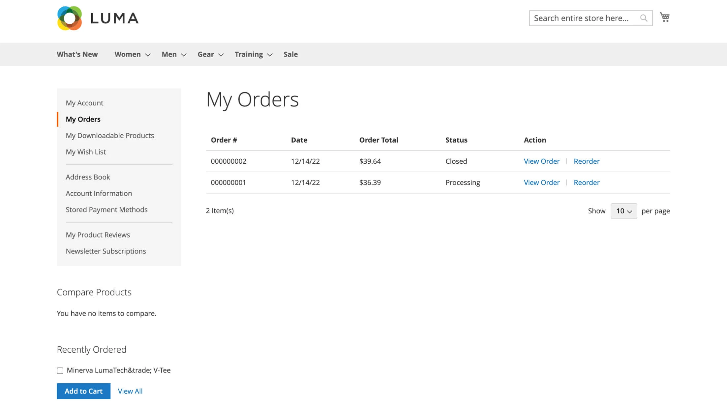
Task: View Order for order 000000002
Action: [x=541, y=161]
